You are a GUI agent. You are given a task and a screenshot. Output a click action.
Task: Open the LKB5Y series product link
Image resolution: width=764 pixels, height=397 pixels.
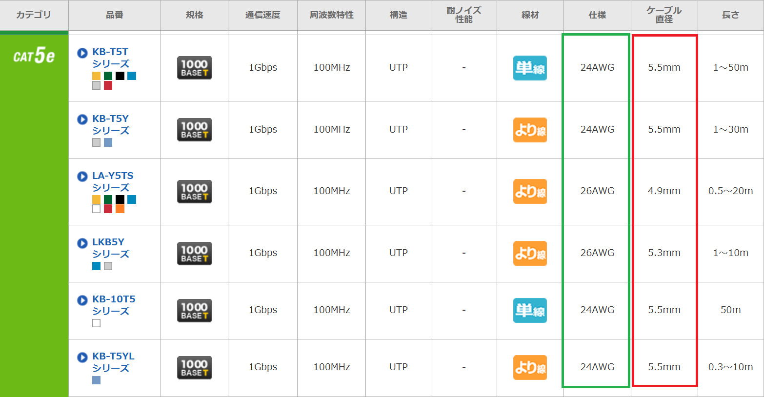click(110, 248)
